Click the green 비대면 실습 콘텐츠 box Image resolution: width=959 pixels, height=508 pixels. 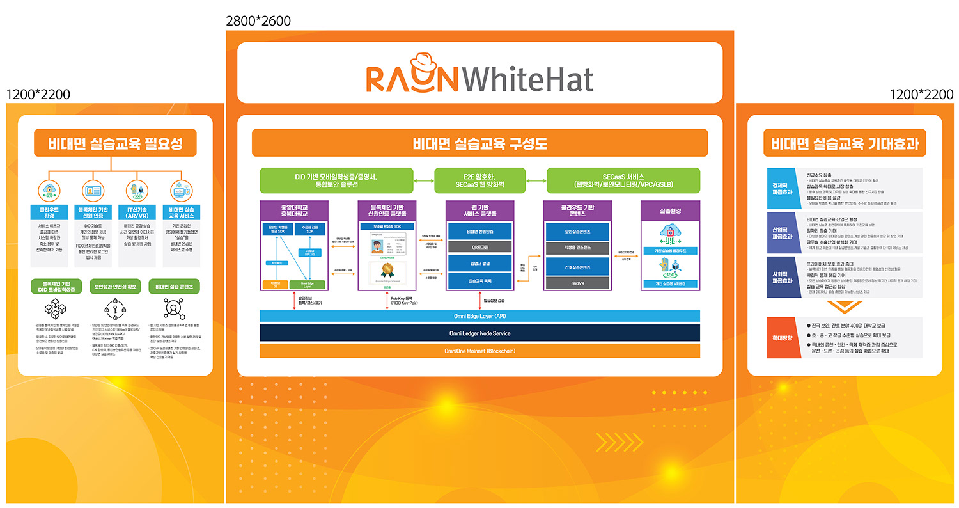click(175, 286)
